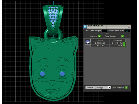Click green arrow next to Update
139x104 pixels.
click(x=100, y=36)
